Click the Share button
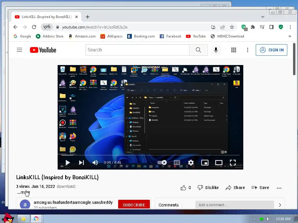298x223 pixels. coord(235,188)
